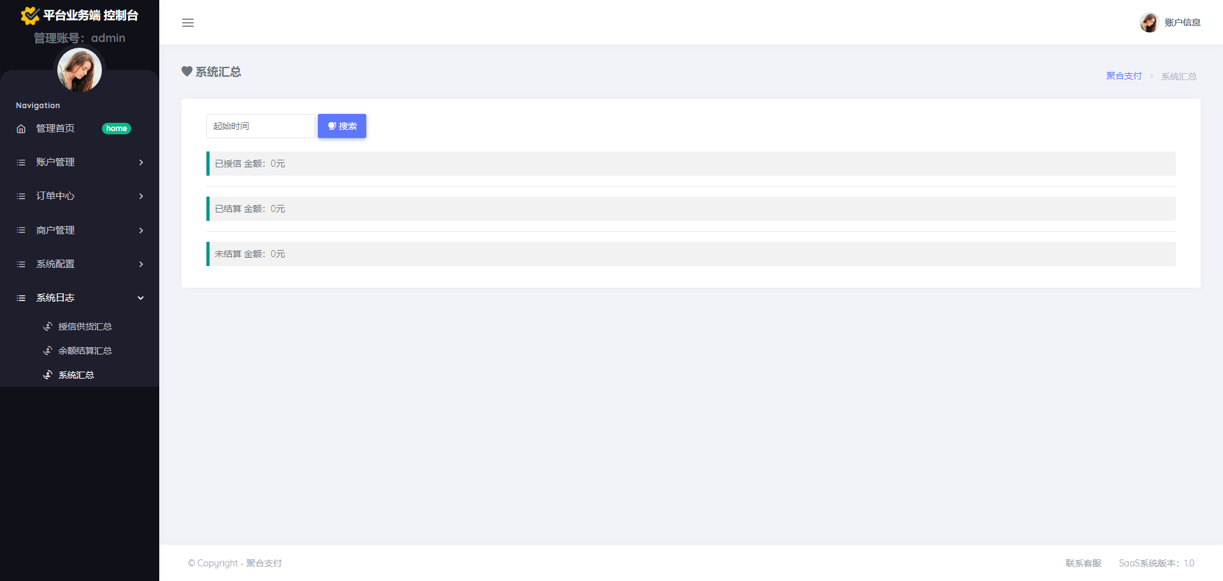
Task: Click the list icon beside 账户管理
Action: 21,162
